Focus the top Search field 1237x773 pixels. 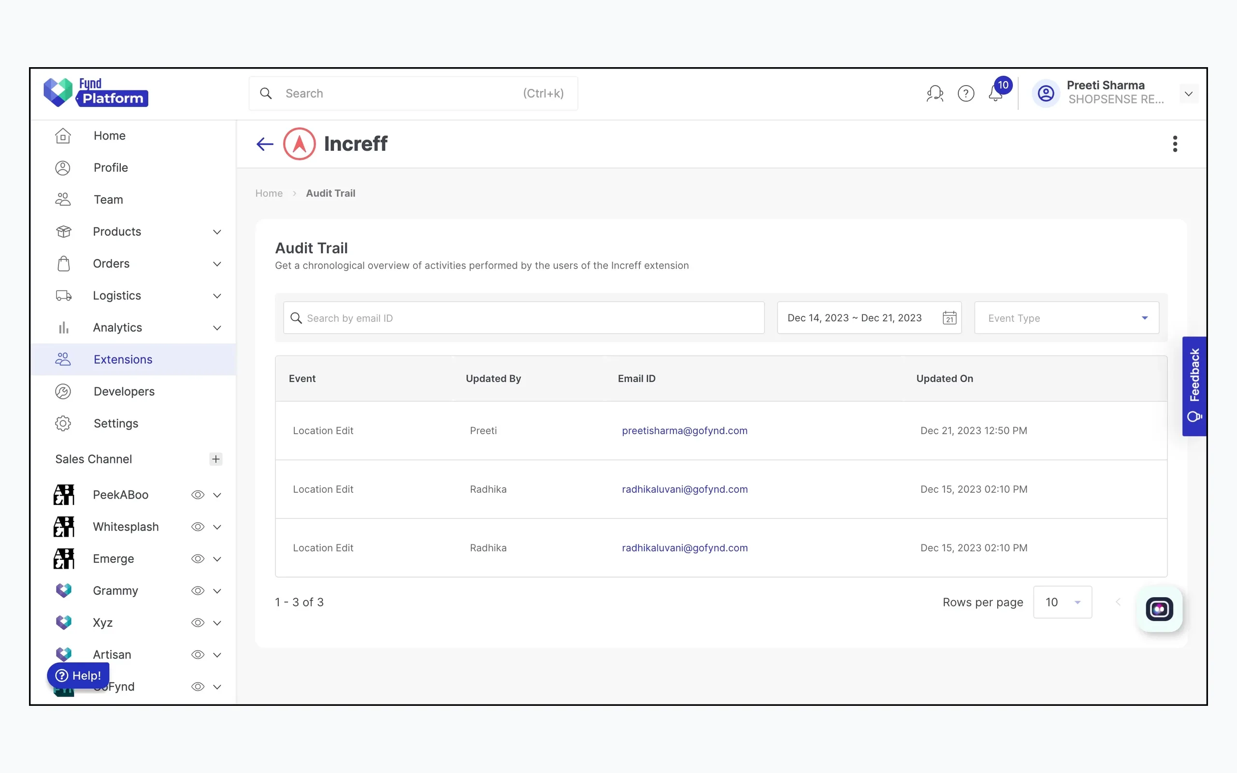pyautogui.click(x=413, y=94)
